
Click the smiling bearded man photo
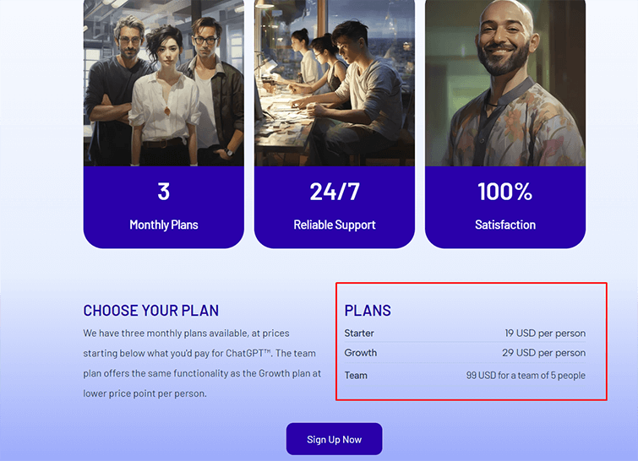(505, 83)
